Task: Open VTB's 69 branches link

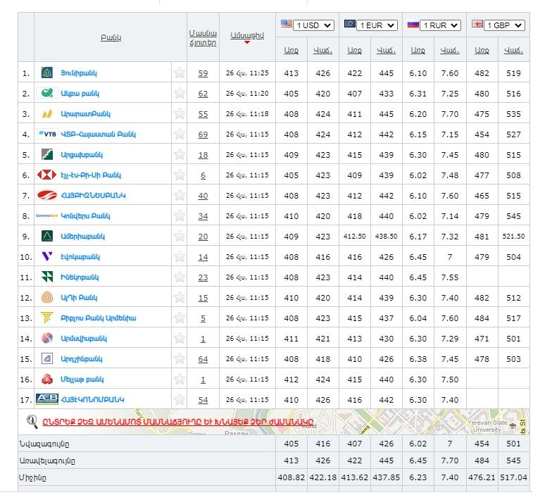Action: [x=203, y=134]
